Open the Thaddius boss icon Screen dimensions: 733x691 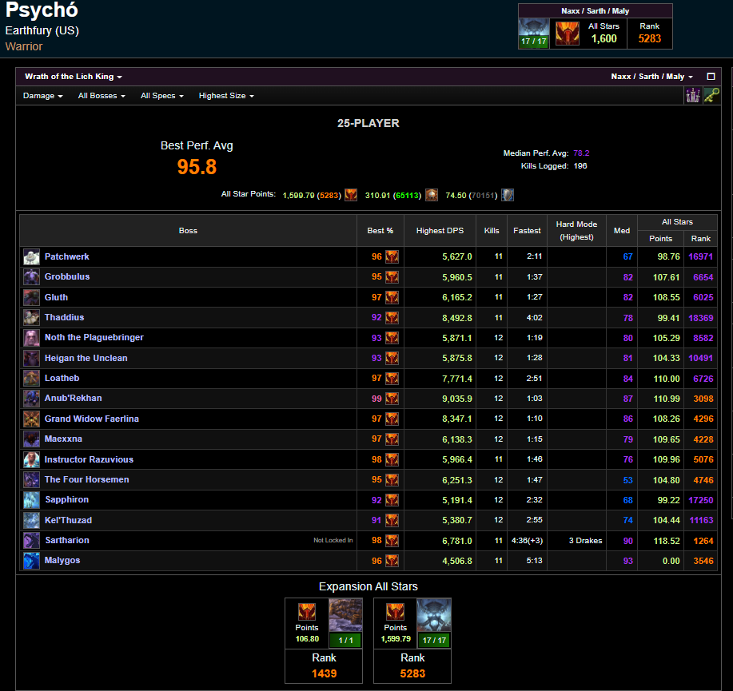click(x=31, y=318)
